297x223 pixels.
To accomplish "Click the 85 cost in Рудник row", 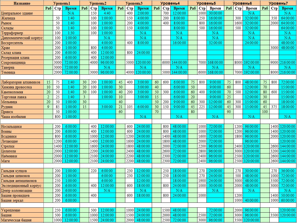I will (x=58, y=107).
